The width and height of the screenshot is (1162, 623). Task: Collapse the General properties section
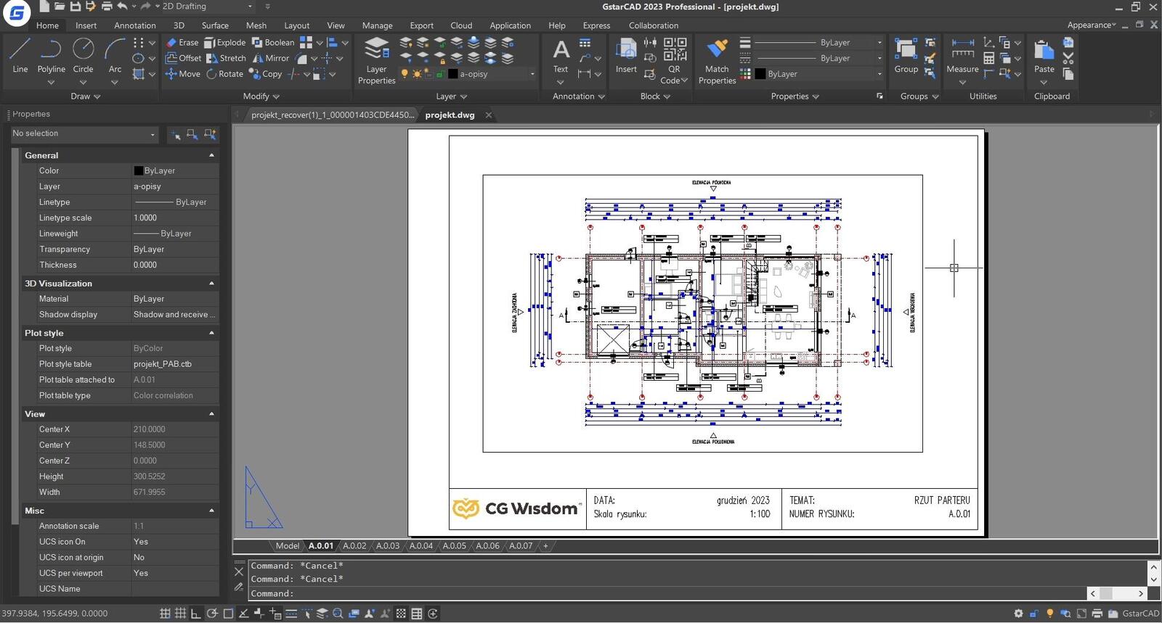coord(211,155)
